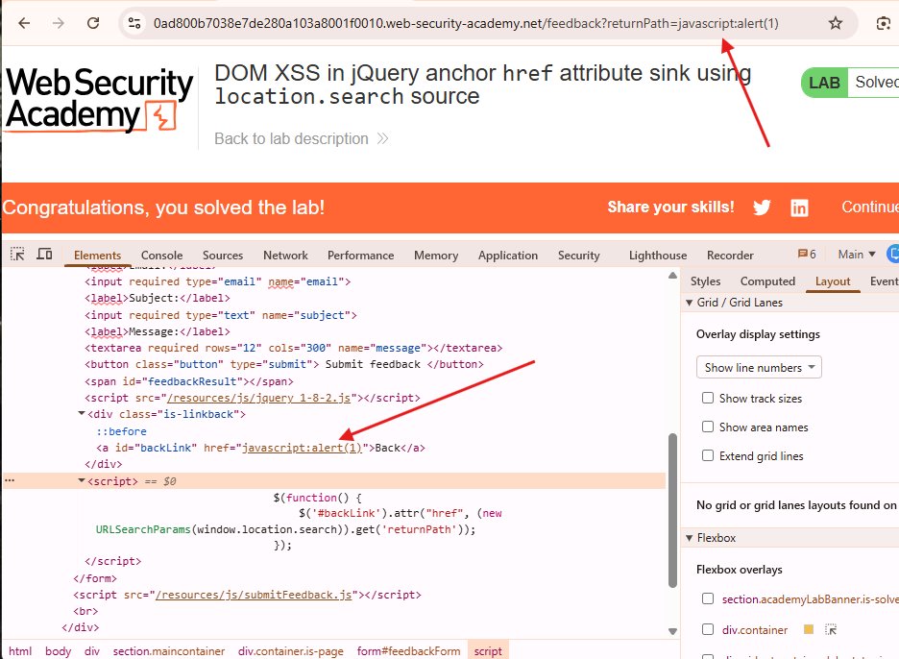Screen dimensions: 899x659
Task: Share on Twitter via the bird icon
Action: pos(762,207)
